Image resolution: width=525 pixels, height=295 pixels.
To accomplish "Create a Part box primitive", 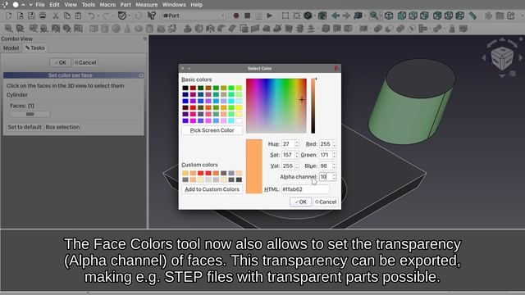I will (x=94, y=29).
